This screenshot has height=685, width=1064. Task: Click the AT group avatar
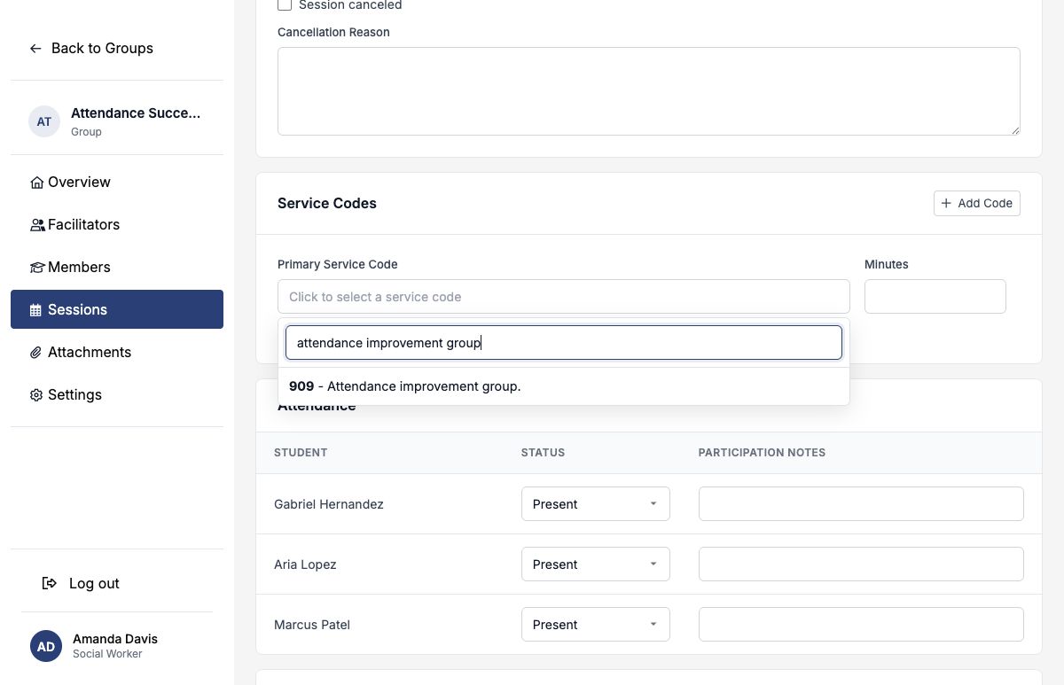coord(44,121)
